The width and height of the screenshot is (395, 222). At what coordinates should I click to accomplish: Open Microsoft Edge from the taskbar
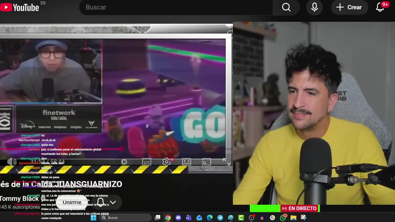210,218
